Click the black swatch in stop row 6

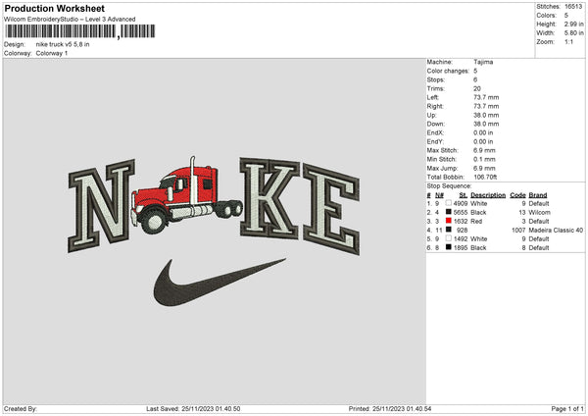[x=449, y=247]
